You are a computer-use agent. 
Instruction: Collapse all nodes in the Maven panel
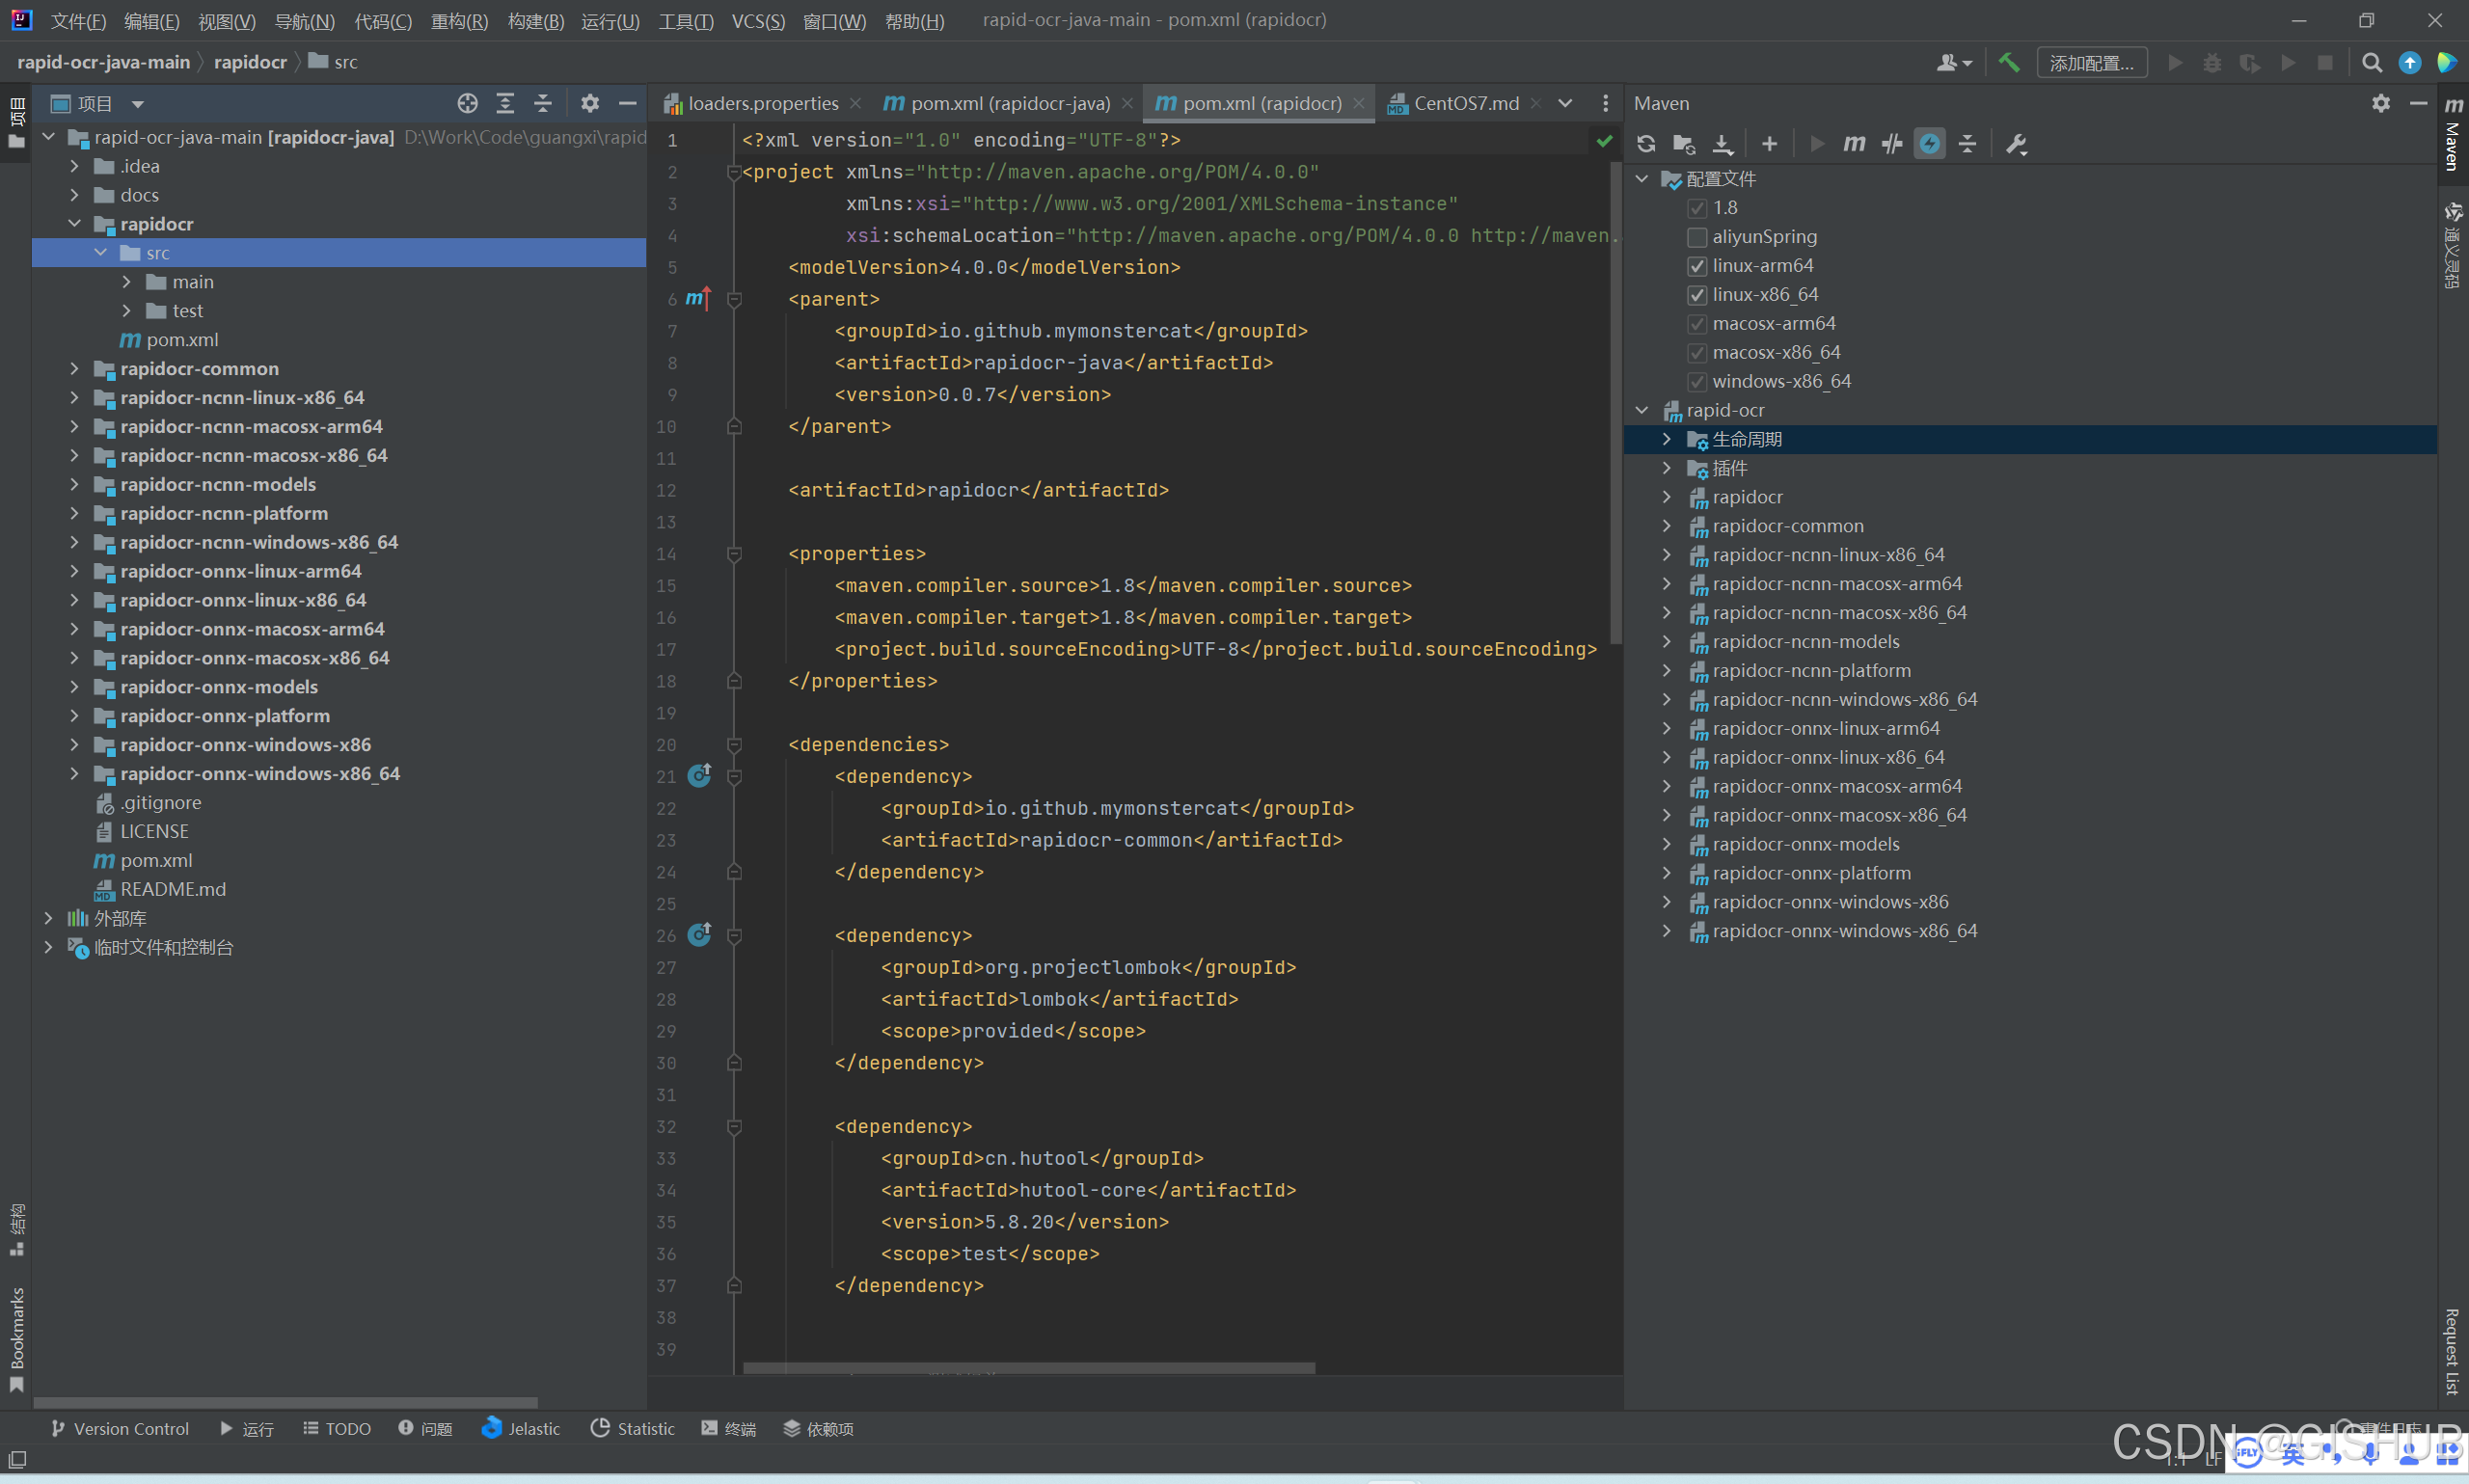point(1966,143)
